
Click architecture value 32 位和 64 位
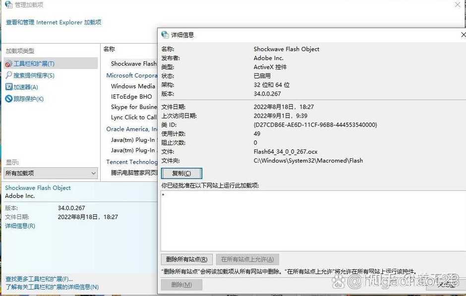tap(271, 85)
